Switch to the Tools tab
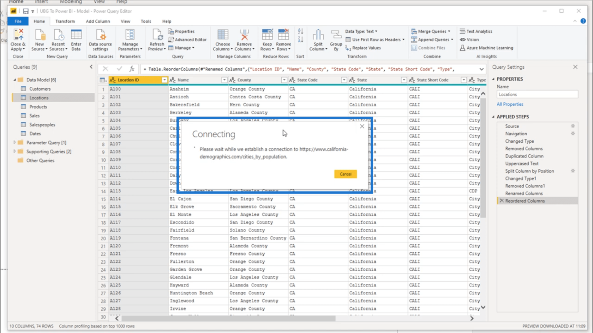Image resolution: width=593 pixels, height=333 pixels. pos(146,21)
